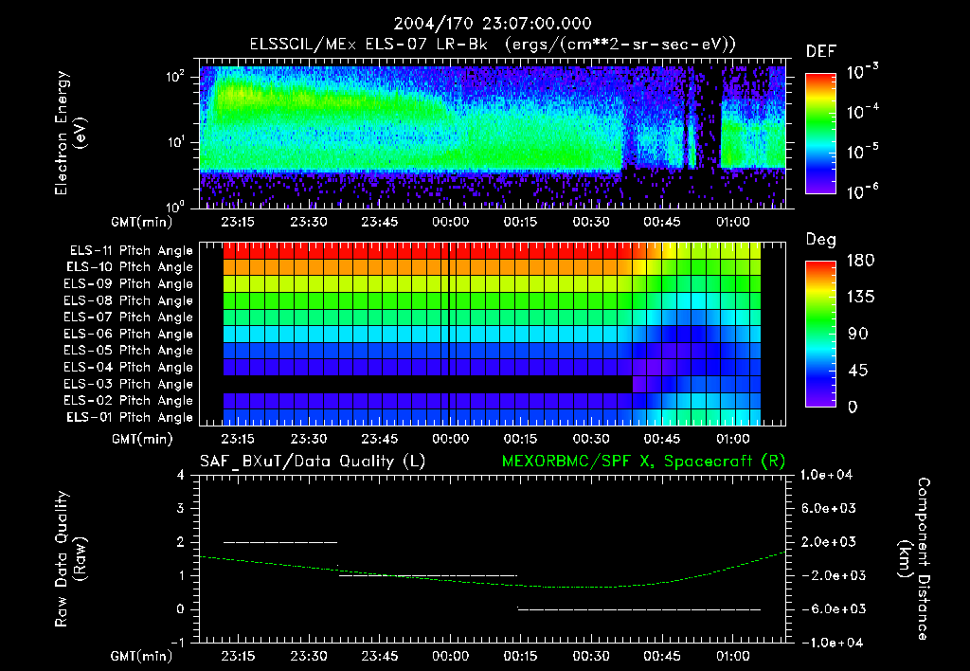Click the 180 value on Deg scale
This screenshot has width=970, height=671.
[x=860, y=261]
